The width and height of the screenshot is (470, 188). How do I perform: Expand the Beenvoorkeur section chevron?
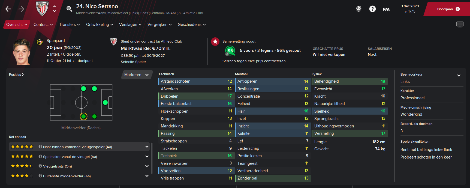click(459, 75)
